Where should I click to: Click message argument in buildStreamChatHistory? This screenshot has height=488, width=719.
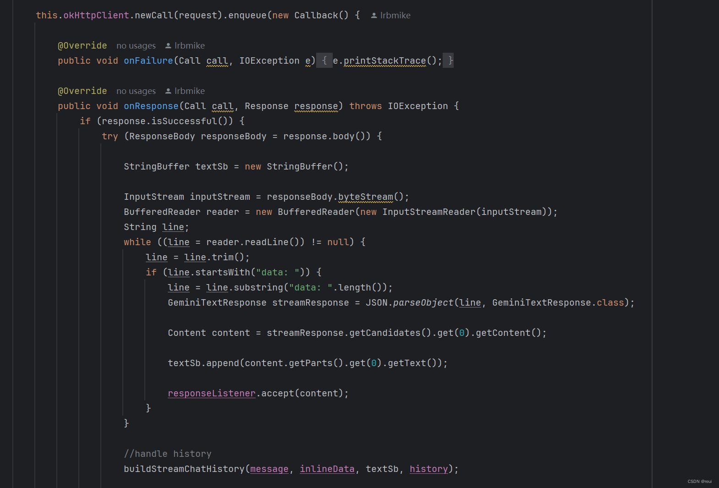(269, 469)
